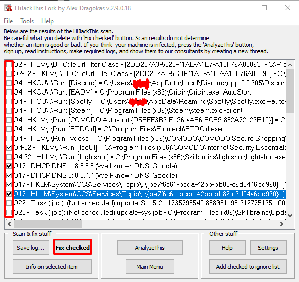Screen dimensions: 299x282
Task: Check the O2-32 IeUrlFilter Class BHO item
Action: (9, 73)
